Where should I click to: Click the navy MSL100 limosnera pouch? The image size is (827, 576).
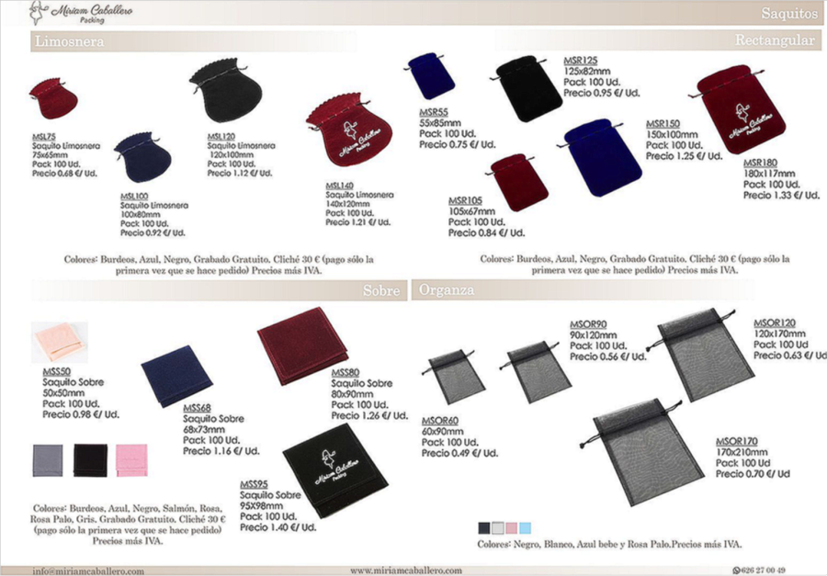pos(143,157)
